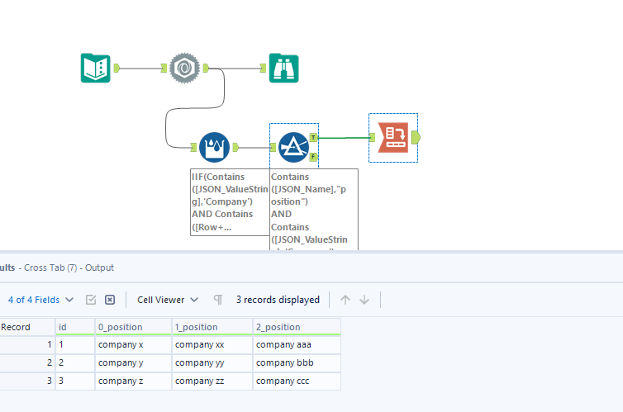
Task: Click the Filter tool's F output anchor
Action: pos(313,157)
